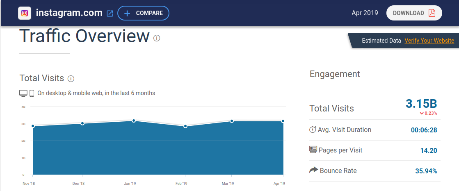
Task: Click the Estimated Data label
Action: point(381,41)
